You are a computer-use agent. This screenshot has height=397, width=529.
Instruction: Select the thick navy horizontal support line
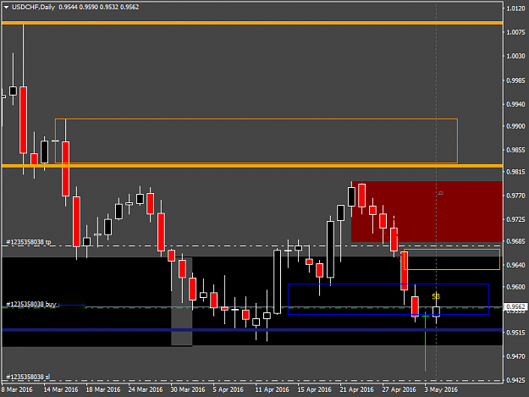click(252, 330)
